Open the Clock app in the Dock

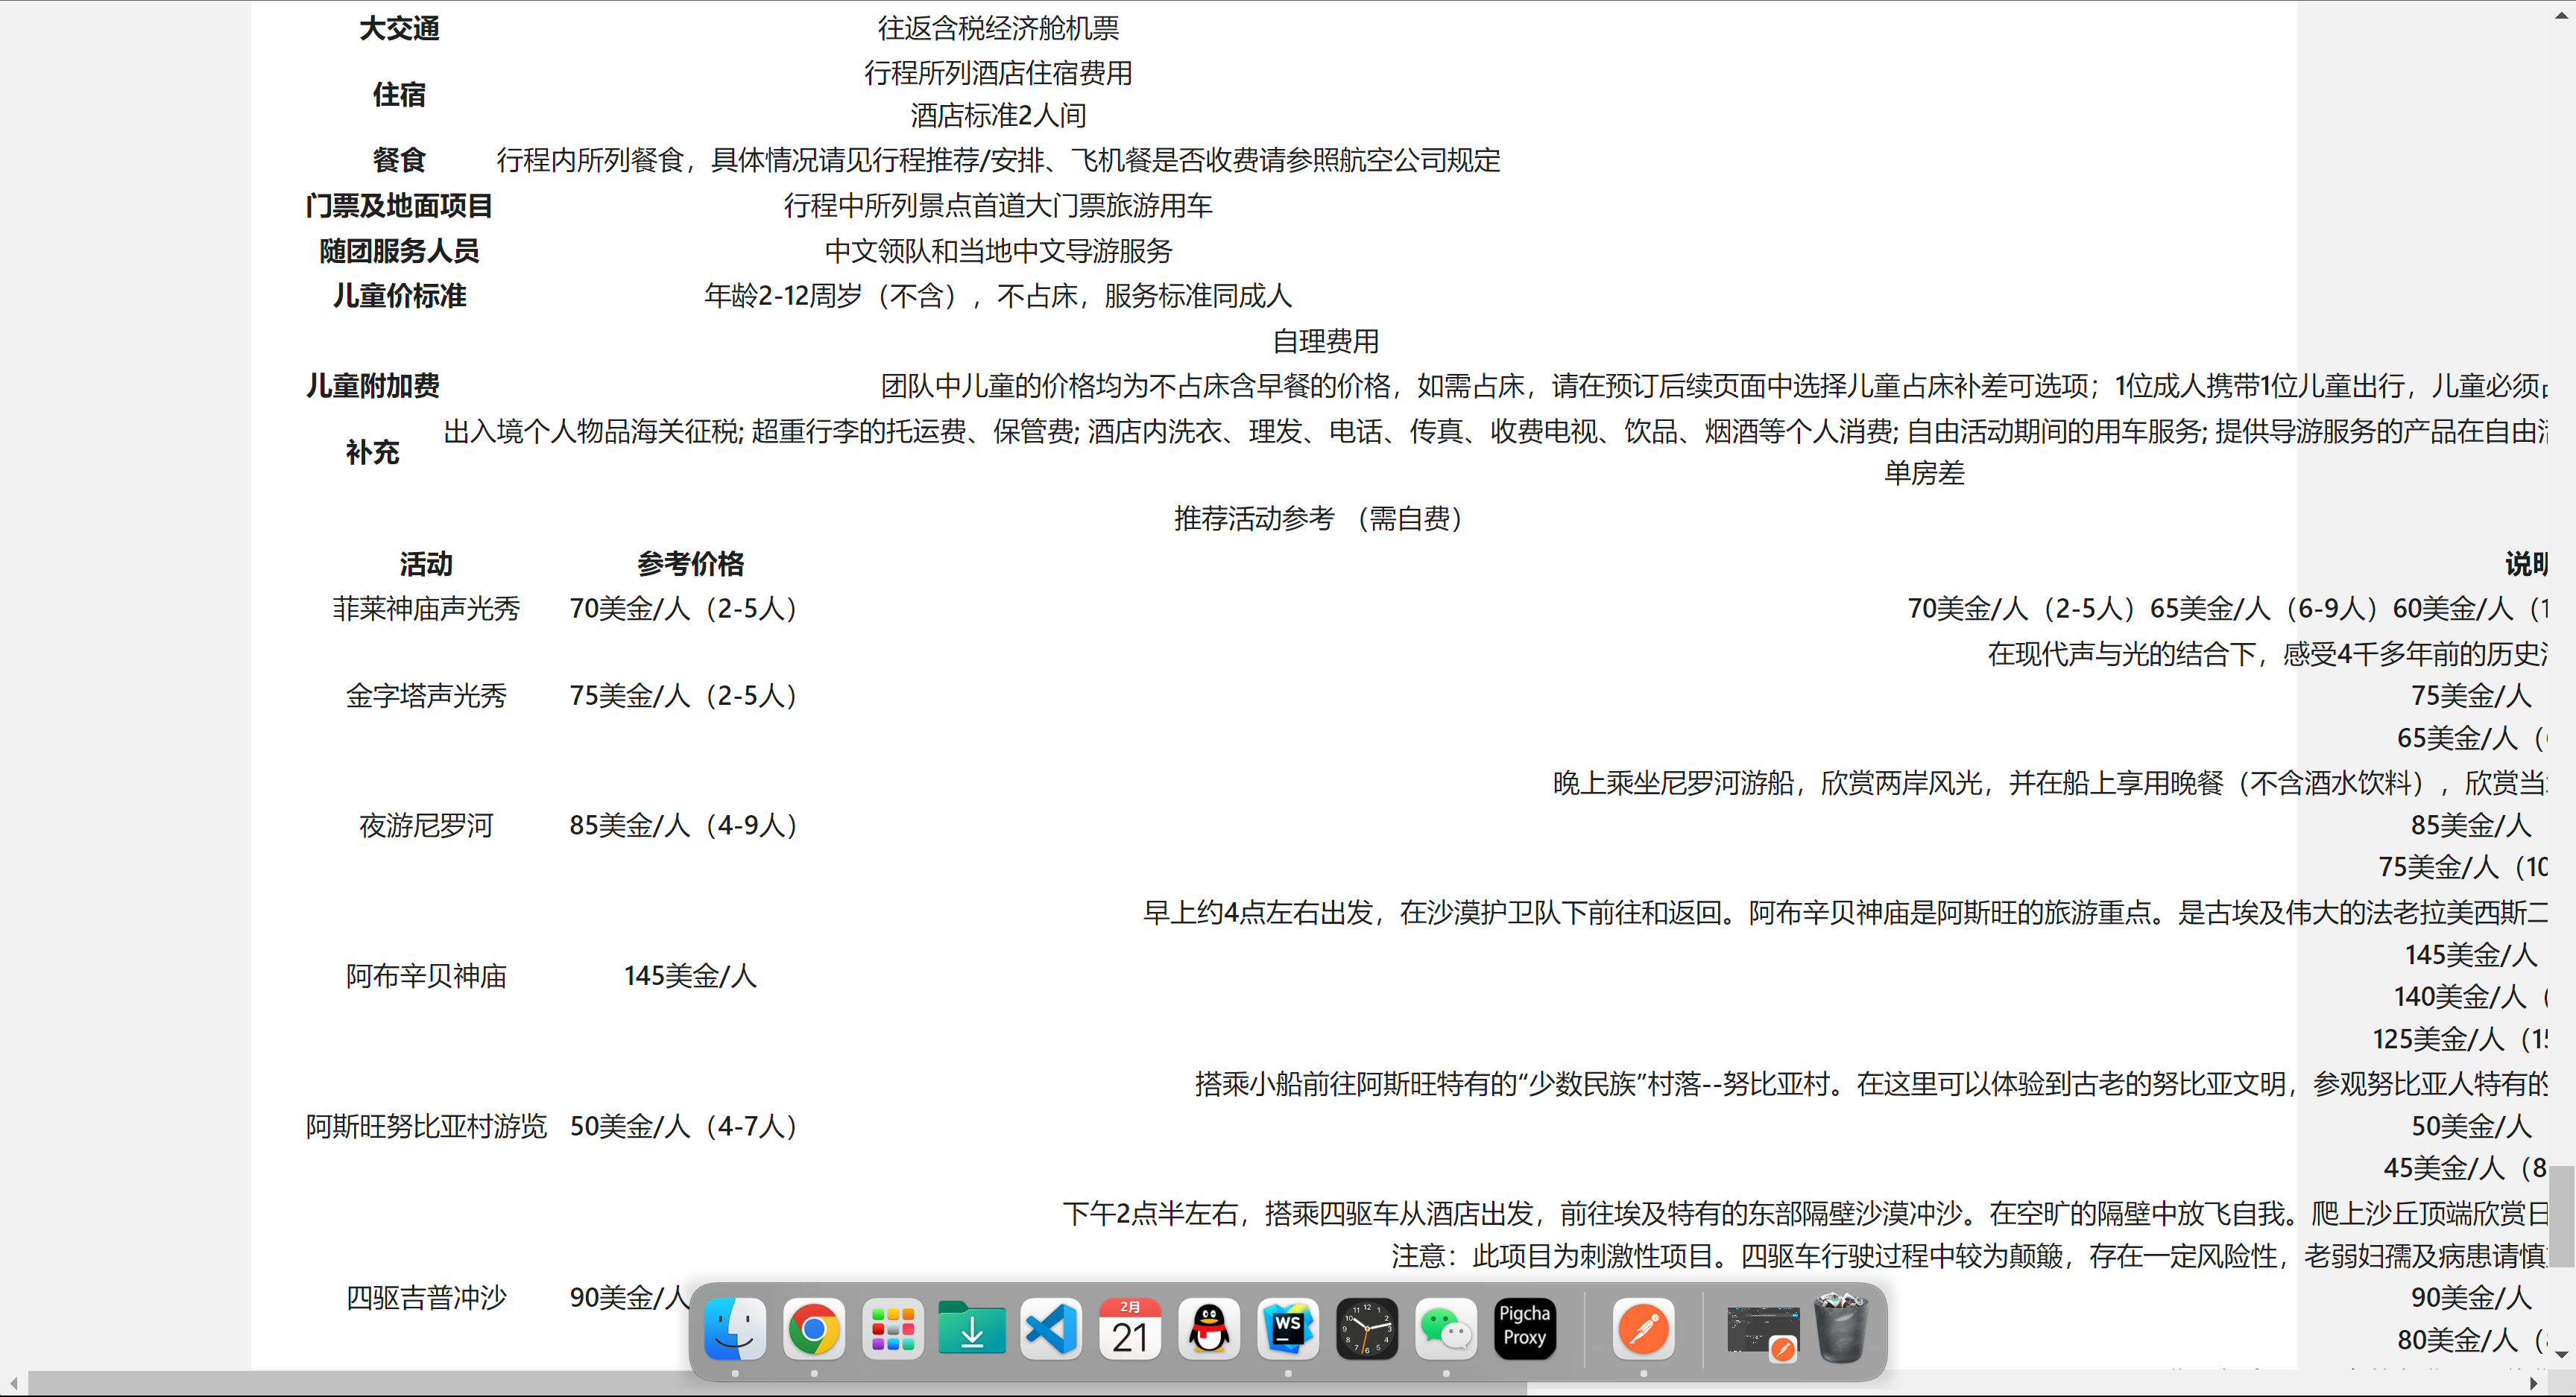click(1366, 1328)
